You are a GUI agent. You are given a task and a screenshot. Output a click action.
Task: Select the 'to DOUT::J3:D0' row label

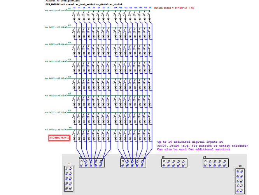(x=55, y=130)
